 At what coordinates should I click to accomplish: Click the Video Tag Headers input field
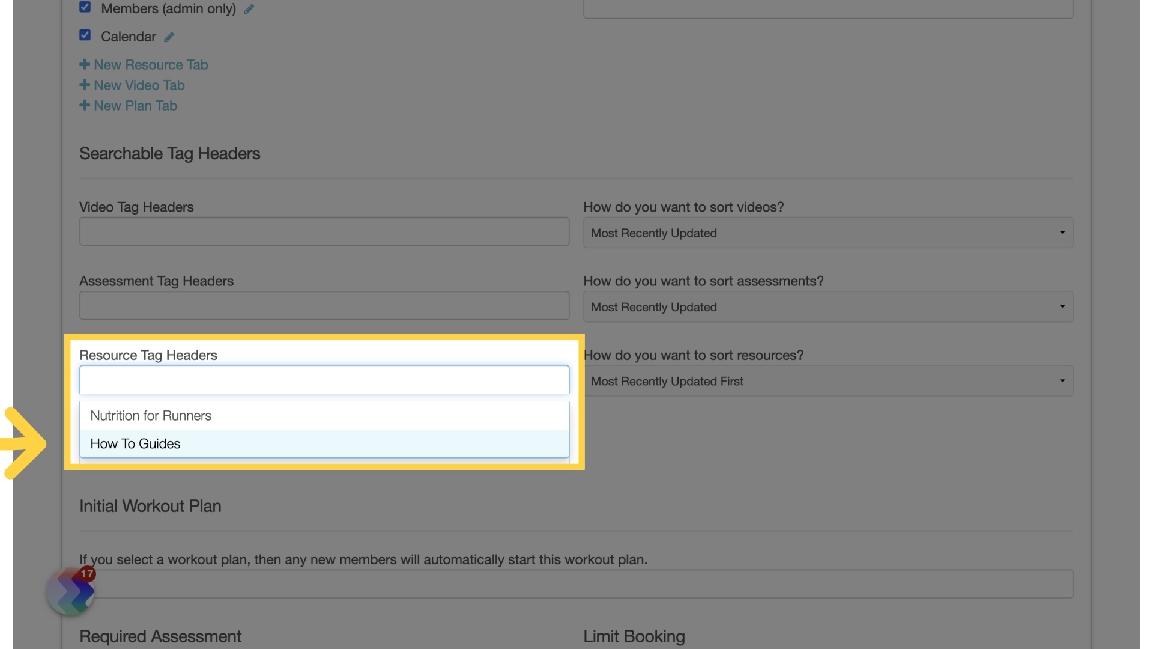tap(324, 232)
